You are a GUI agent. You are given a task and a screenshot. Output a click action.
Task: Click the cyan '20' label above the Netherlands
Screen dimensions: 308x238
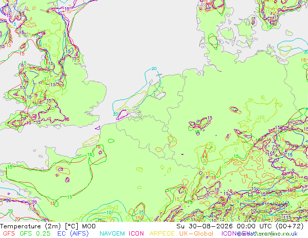pos(154,68)
